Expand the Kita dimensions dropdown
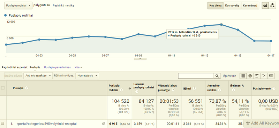This screenshot has height=128, width=279. coord(78,67)
